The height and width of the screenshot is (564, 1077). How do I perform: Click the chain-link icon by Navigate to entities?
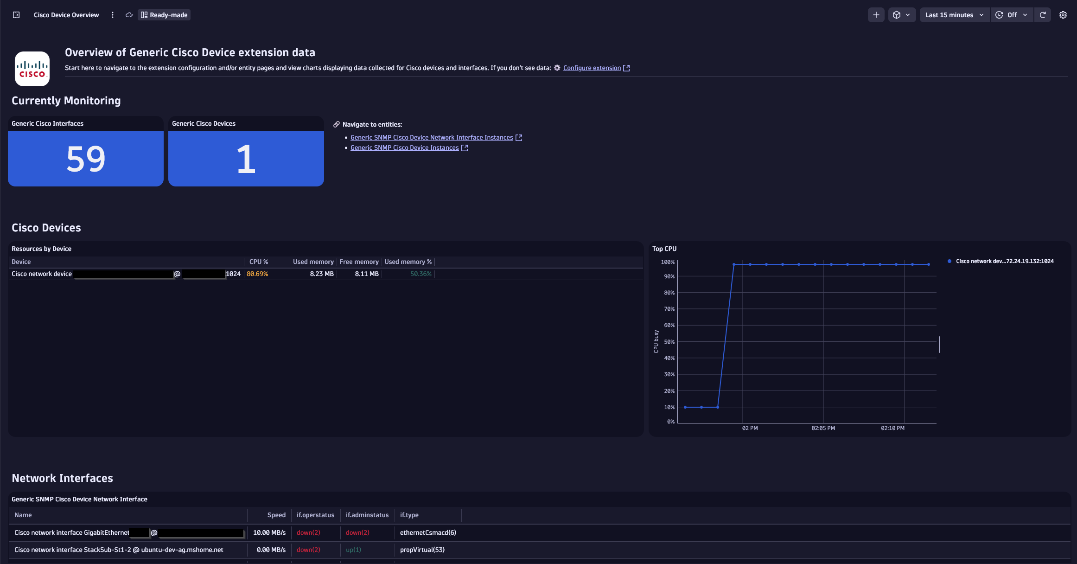337,124
